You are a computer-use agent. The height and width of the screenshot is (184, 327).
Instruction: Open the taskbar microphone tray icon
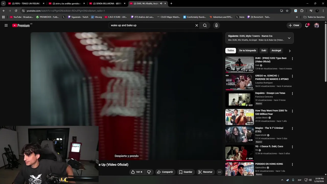293,180
